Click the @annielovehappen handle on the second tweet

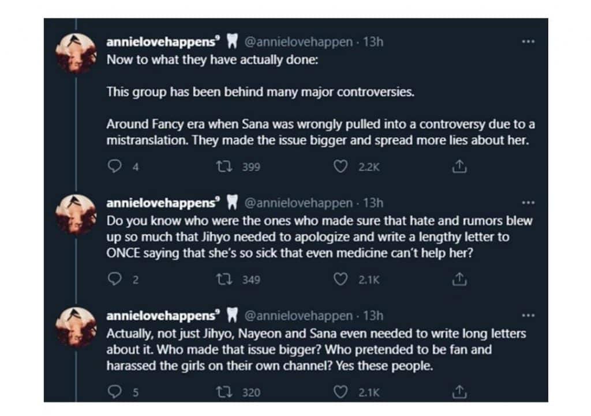coord(298,203)
